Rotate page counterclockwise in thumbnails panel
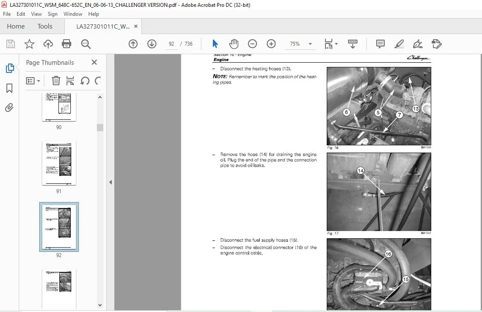 [85, 81]
